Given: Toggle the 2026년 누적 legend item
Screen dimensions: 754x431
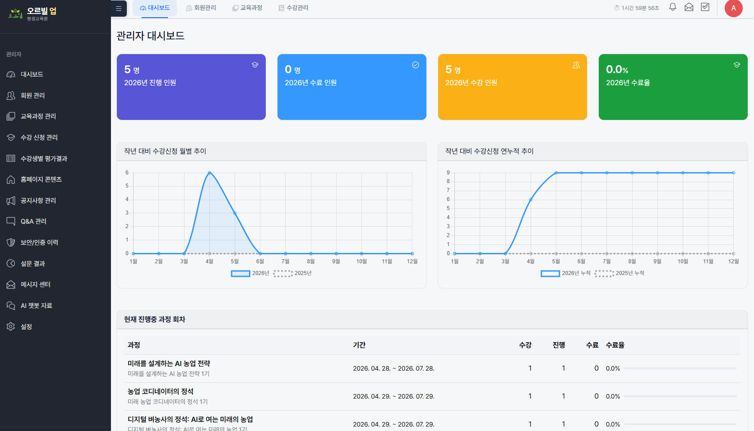Looking at the screenshot, I should click(x=565, y=273).
